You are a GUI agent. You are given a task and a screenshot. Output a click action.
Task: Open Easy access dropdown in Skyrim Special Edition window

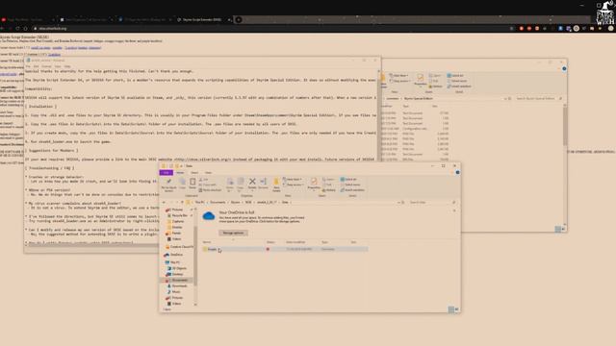tap(400, 81)
